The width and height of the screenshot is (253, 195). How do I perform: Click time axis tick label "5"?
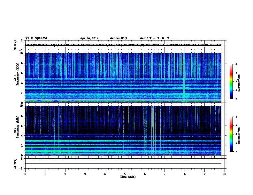[125, 174]
